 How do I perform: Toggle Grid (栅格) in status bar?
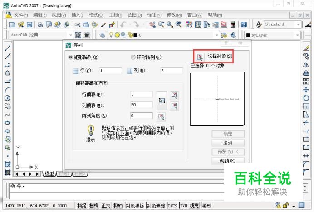point(94,205)
